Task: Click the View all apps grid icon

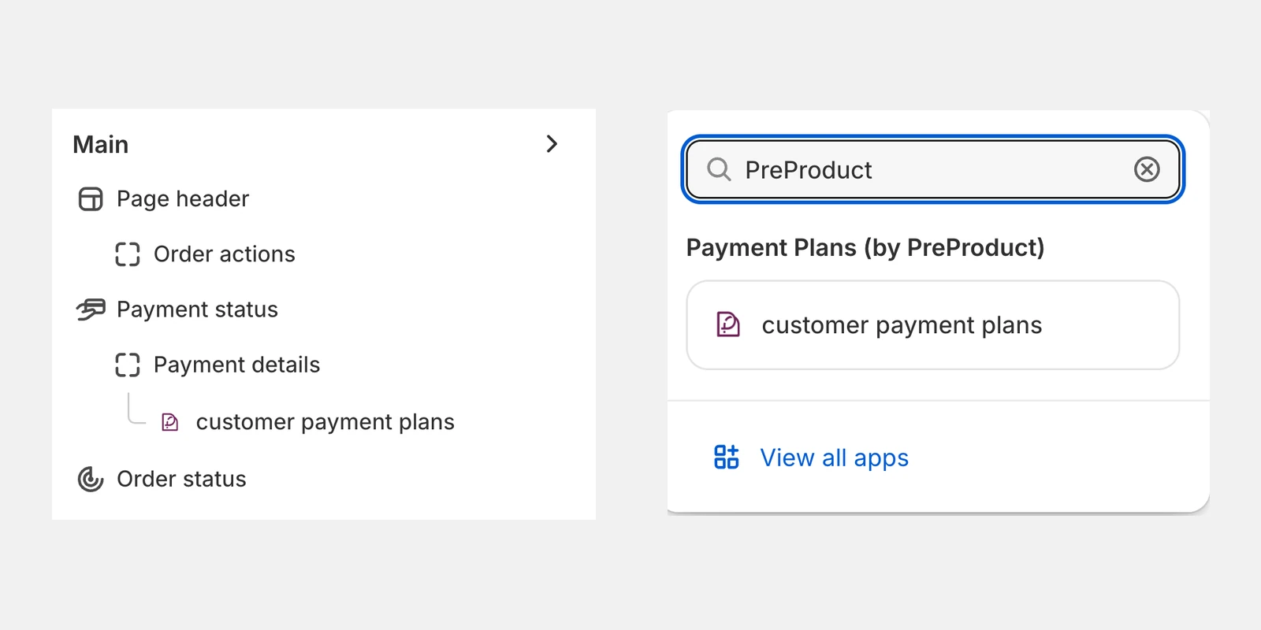Action: click(727, 457)
